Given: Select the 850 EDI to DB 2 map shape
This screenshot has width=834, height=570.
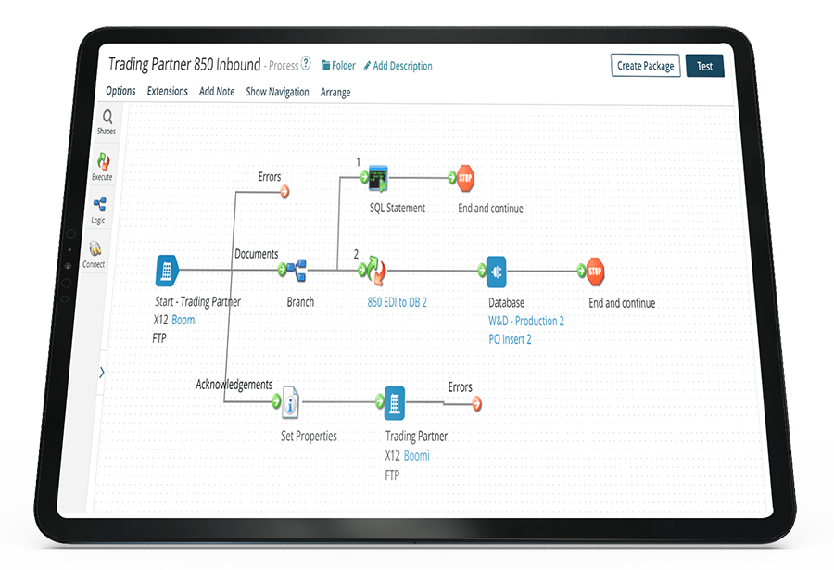Looking at the screenshot, I should (373, 272).
